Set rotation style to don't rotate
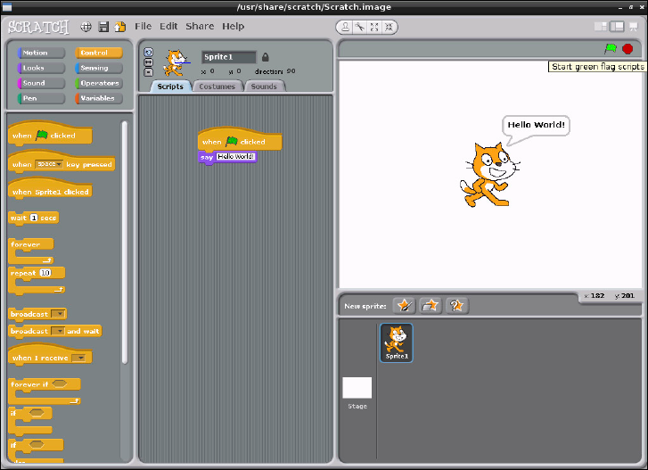This screenshot has width=648, height=470. (148, 72)
